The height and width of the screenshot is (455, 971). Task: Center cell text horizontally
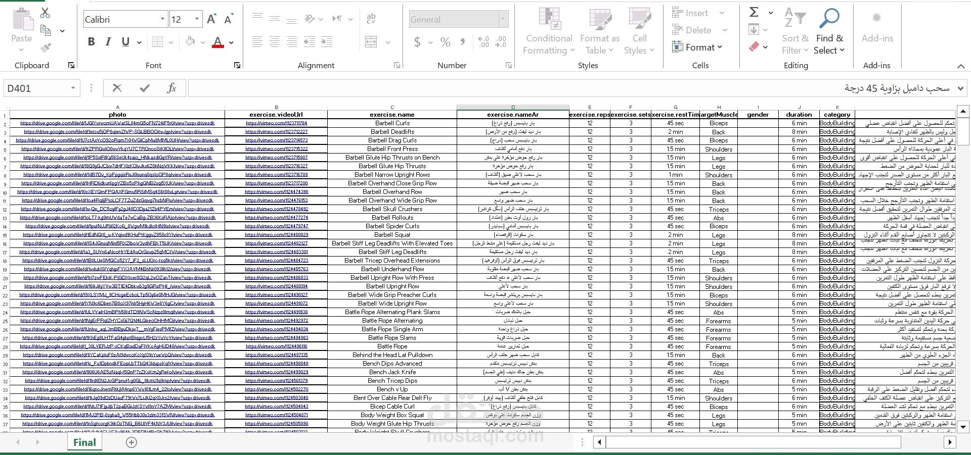[x=275, y=41]
